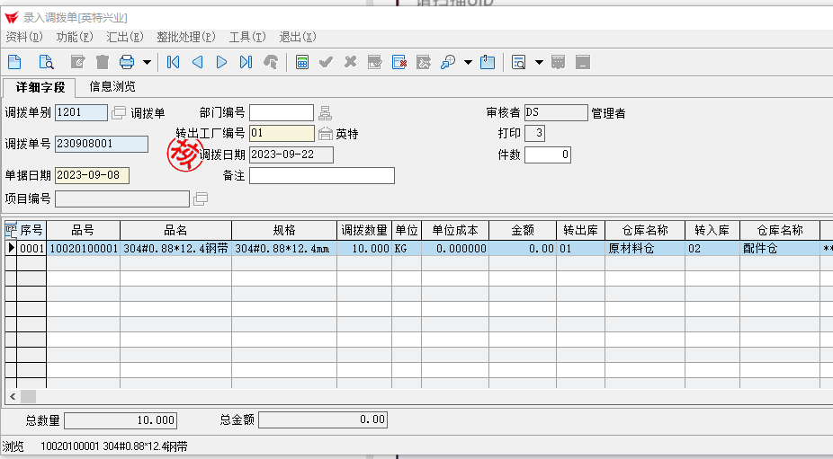Viewport: 833px width, 459px height.
Task: Go to the next record
Action: click(221, 62)
